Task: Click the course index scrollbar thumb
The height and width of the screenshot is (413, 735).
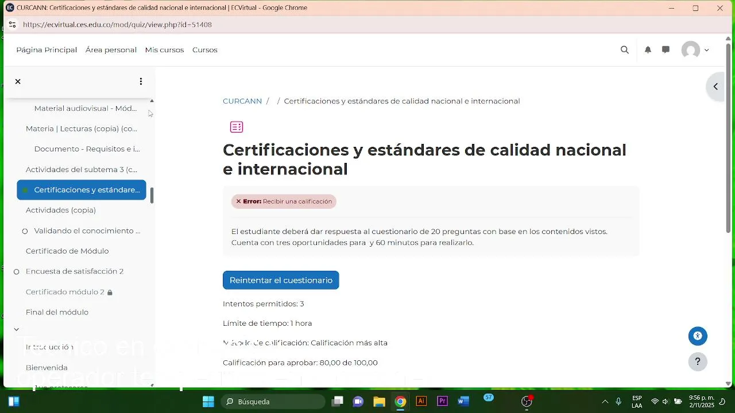Action: [x=152, y=195]
